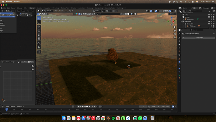216x122 pixels.
Task: Open the Object Mode dropdown
Action: point(48,11)
